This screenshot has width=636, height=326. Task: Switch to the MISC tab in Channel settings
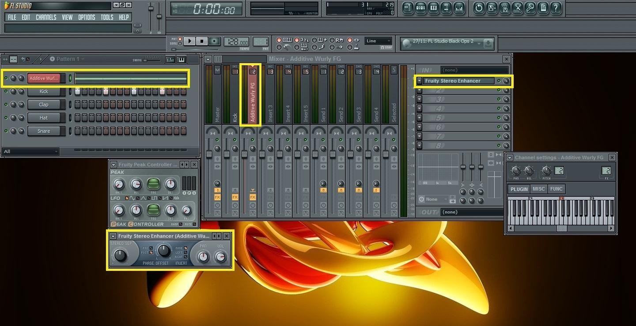(538, 189)
